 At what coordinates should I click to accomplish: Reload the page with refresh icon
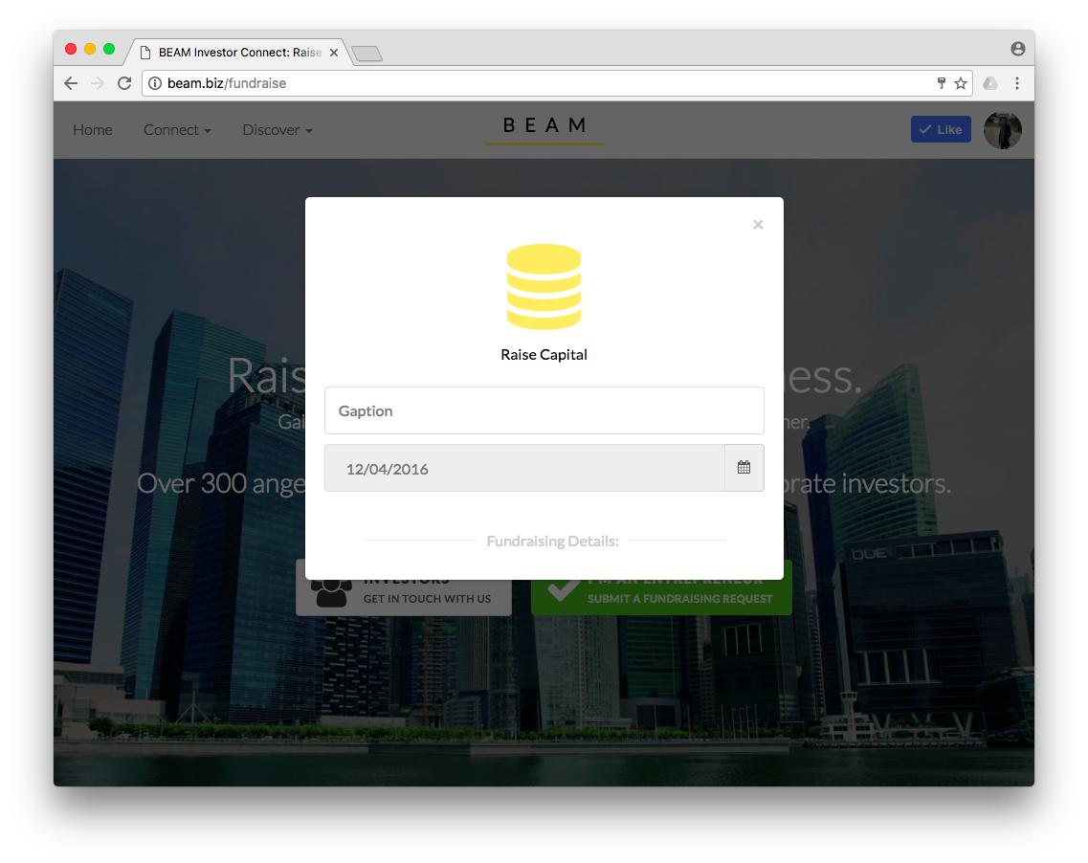124,83
